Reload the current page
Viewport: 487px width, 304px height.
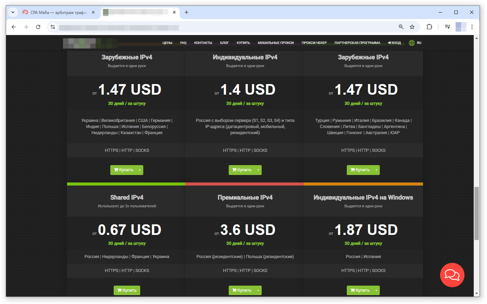pos(38,27)
